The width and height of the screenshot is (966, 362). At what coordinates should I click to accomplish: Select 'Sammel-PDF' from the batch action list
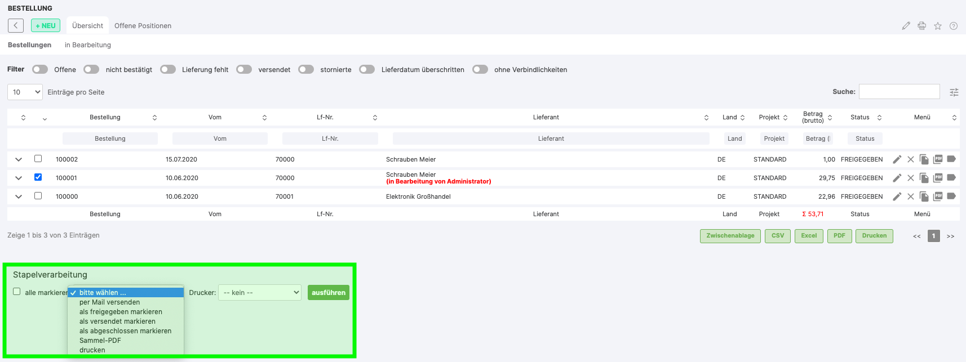100,341
